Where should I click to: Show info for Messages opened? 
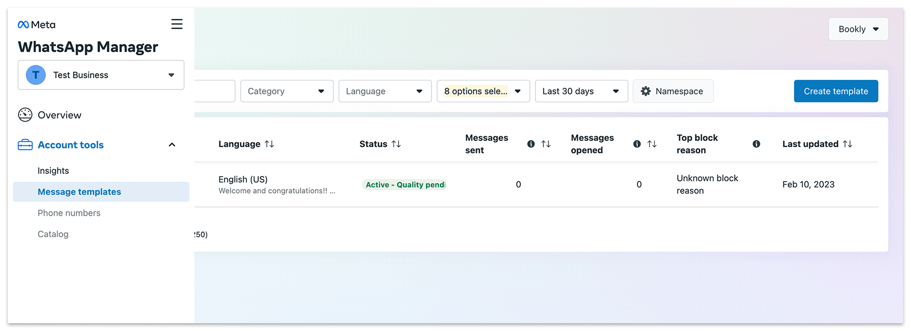(x=637, y=144)
